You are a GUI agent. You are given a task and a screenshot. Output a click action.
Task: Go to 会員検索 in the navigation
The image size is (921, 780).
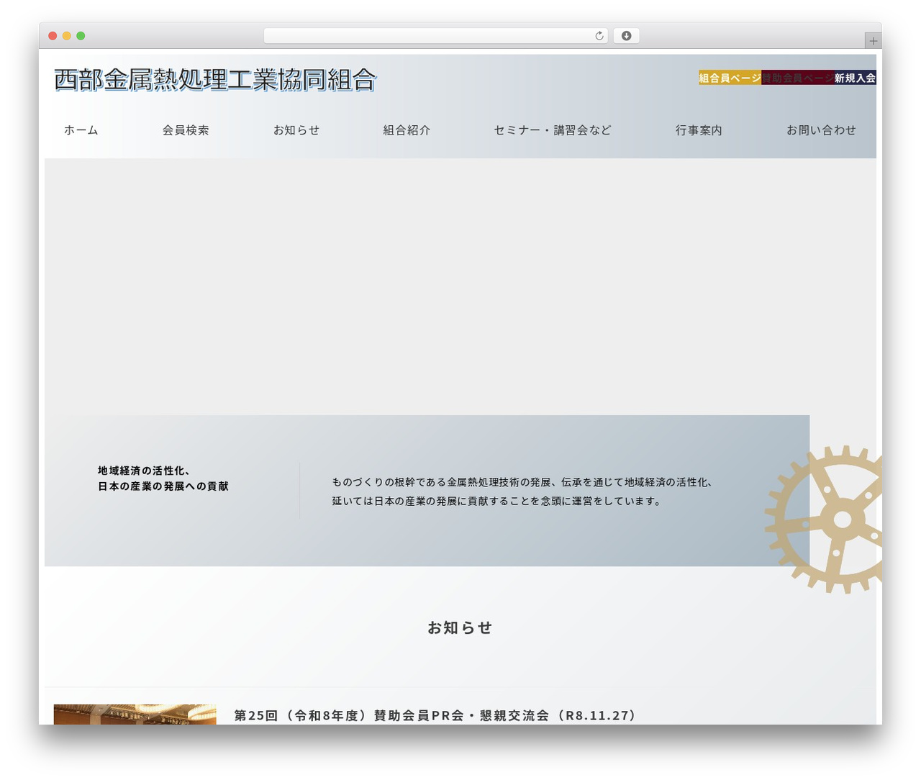[x=186, y=130]
